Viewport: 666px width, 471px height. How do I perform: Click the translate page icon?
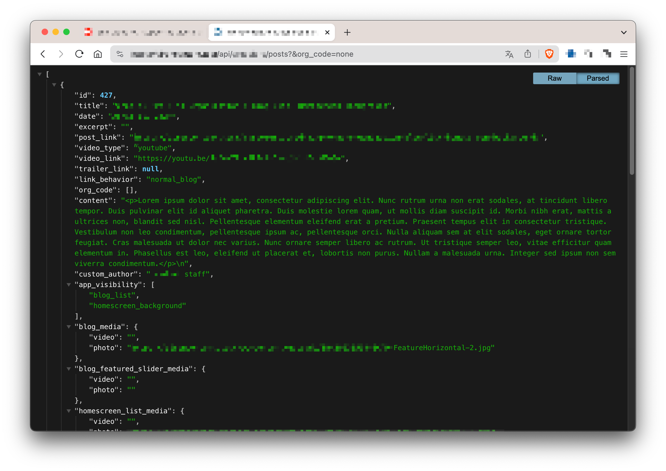509,54
